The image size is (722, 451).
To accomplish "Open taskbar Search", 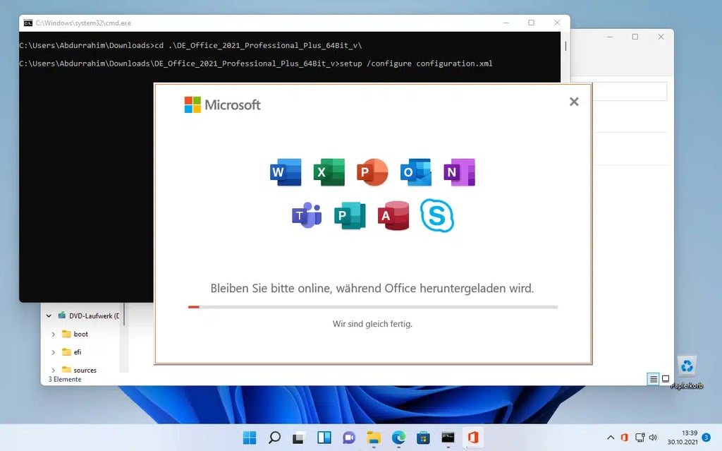I will click(x=274, y=437).
